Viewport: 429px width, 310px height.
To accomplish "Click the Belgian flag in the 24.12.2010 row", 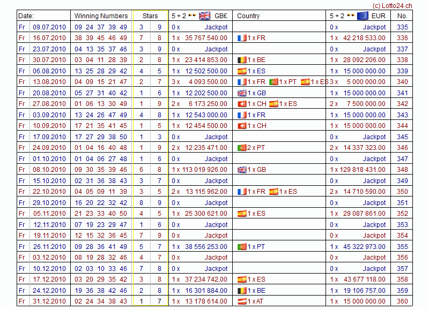I will (241, 291).
